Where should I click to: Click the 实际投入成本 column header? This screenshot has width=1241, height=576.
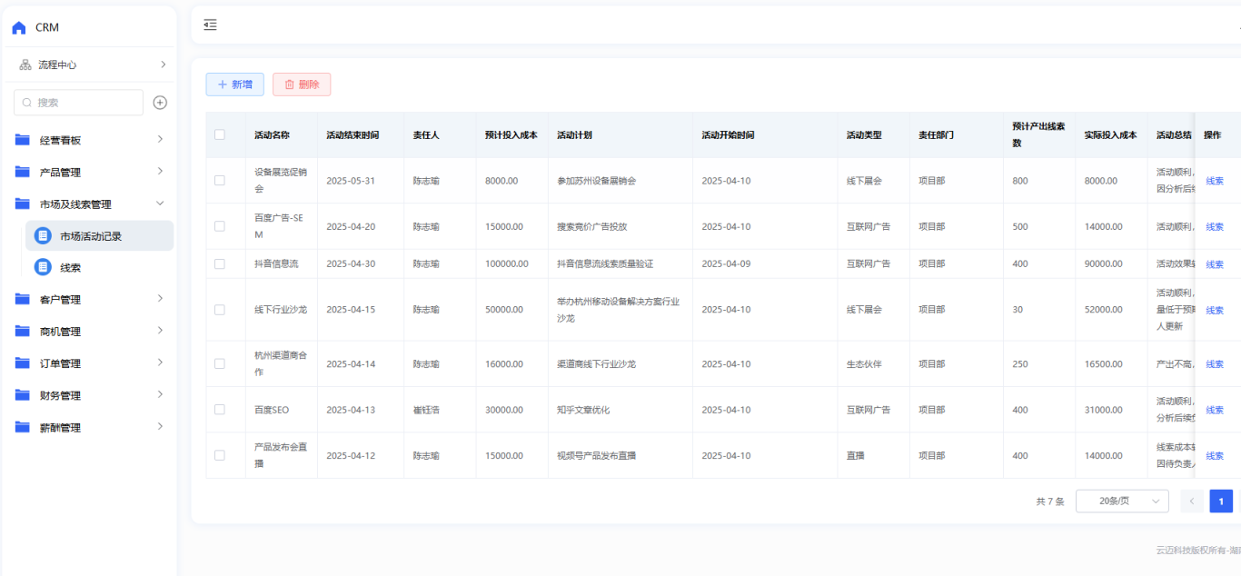[1111, 135]
